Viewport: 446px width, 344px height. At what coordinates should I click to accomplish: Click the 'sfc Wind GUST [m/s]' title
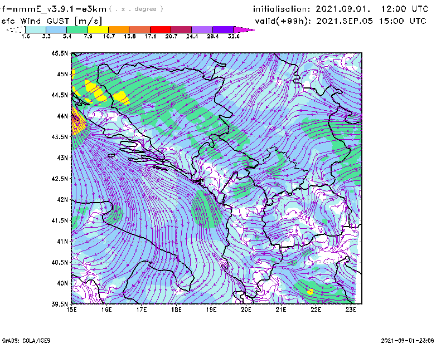pos(51,21)
